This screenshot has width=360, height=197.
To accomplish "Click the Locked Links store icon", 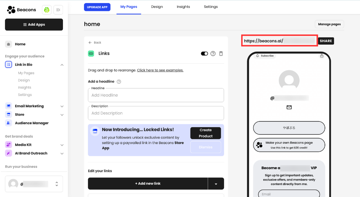I will click(95, 131).
